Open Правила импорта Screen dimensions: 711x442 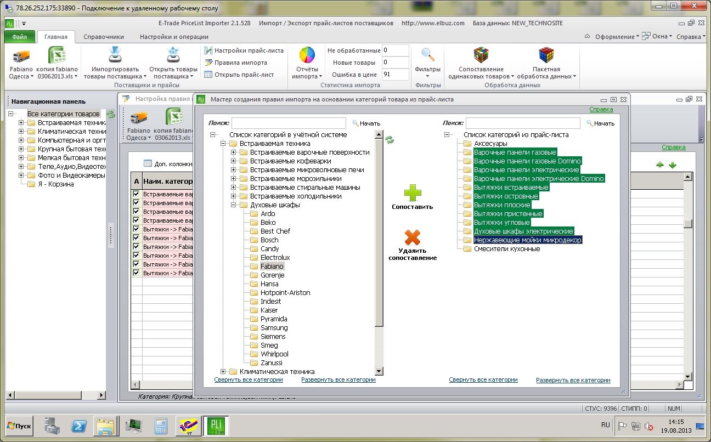236,63
